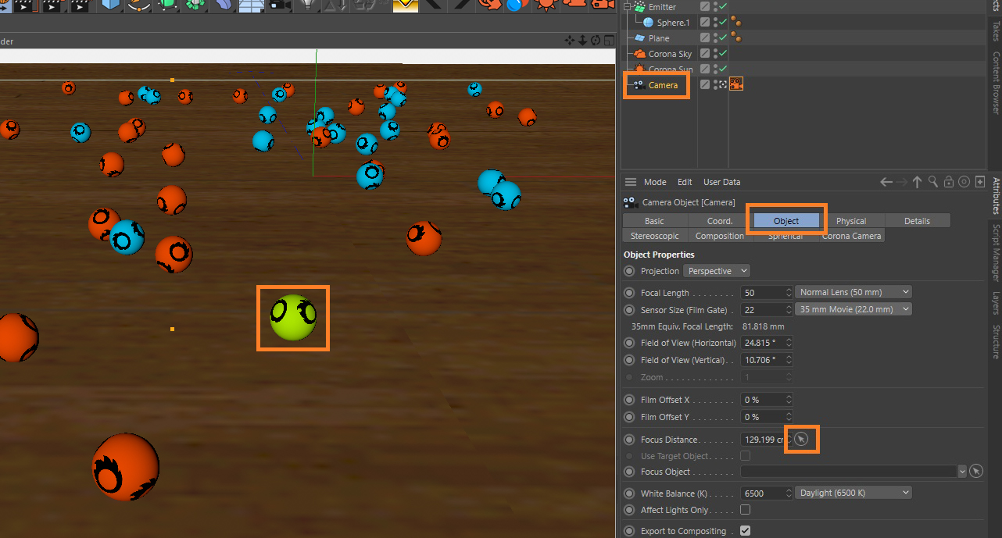Open Layers side tab
1002x538 pixels.
pyautogui.click(x=996, y=303)
